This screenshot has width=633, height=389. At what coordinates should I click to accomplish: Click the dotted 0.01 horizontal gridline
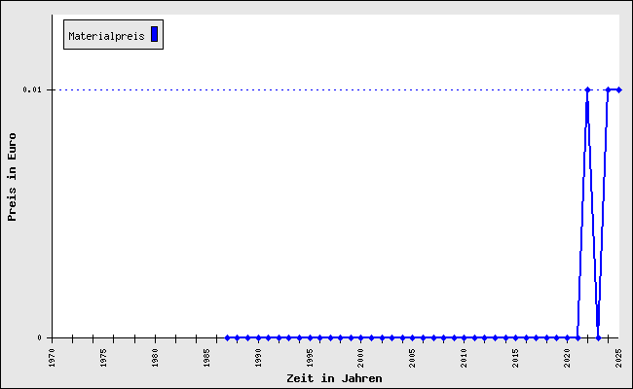point(292,89)
